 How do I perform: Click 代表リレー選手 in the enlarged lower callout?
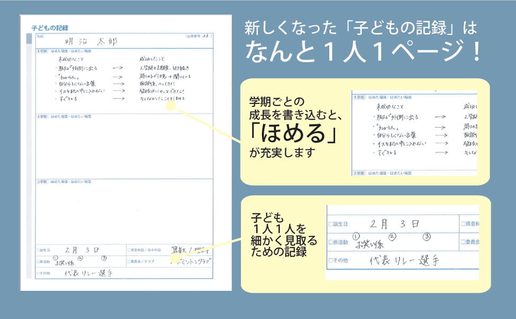[x=404, y=261]
